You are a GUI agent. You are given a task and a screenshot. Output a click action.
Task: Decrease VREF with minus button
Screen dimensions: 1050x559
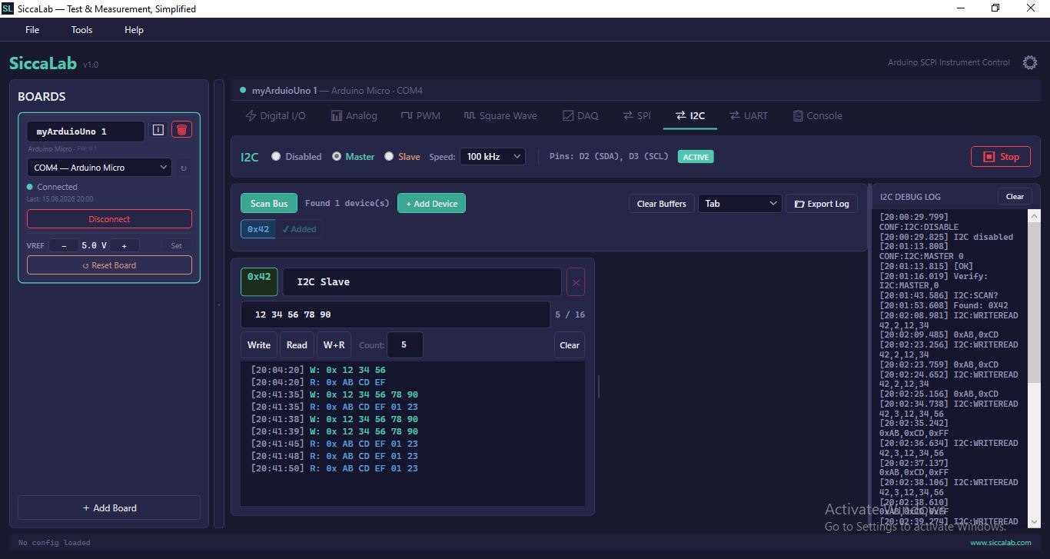pyautogui.click(x=63, y=245)
